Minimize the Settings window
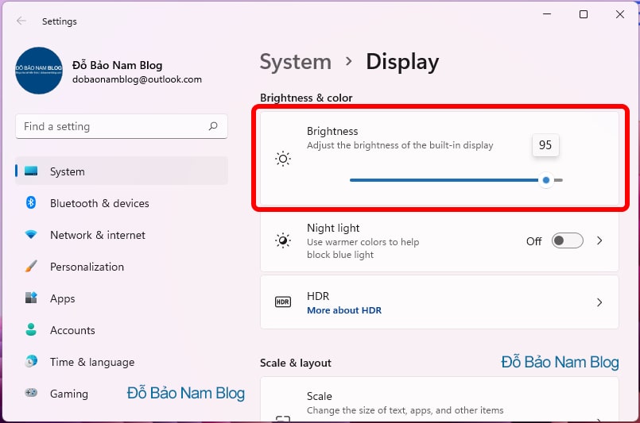This screenshot has width=640, height=423. coord(547,13)
